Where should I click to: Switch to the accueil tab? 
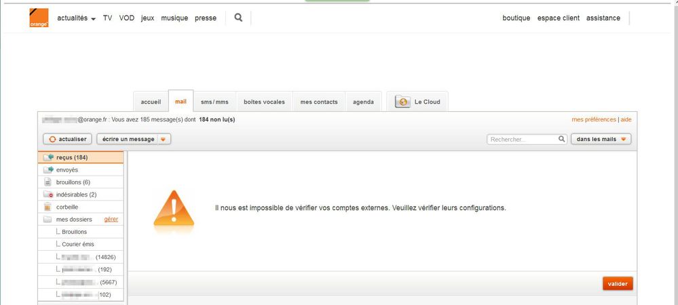click(x=151, y=102)
